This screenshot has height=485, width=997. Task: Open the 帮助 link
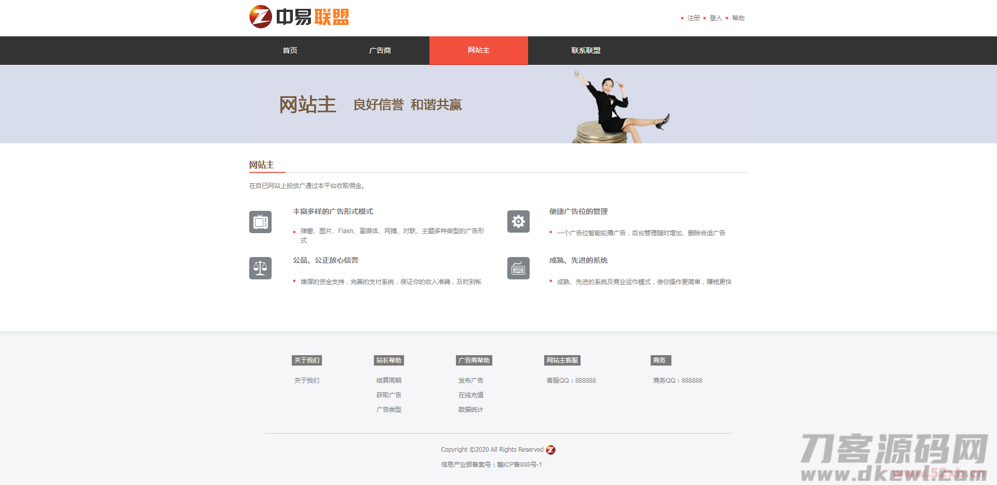(x=738, y=18)
